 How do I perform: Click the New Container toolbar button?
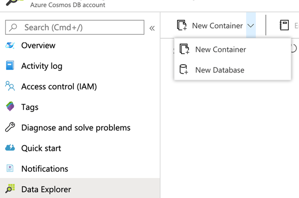pyautogui.click(x=210, y=25)
